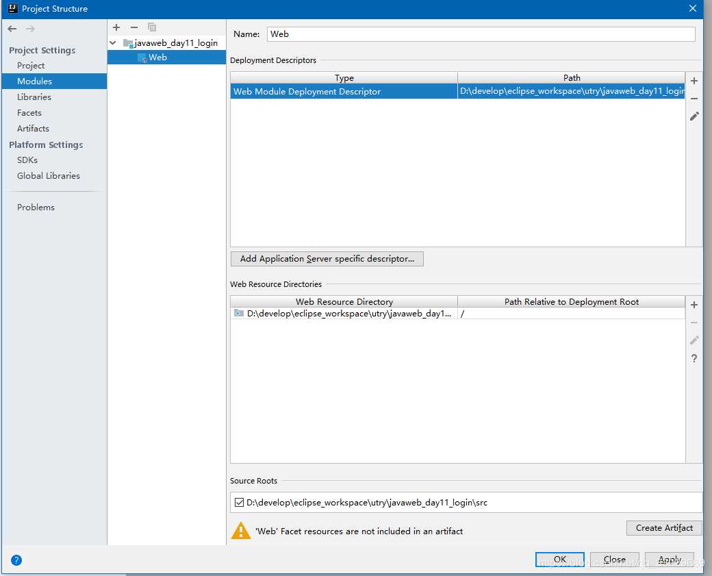Image resolution: width=712 pixels, height=576 pixels.
Task: Click the Name input field
Action: pos(481,34)
